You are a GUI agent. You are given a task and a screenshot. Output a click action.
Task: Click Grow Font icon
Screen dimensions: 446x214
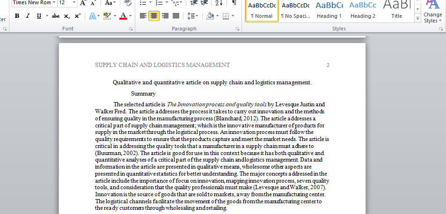click(82, 3)
